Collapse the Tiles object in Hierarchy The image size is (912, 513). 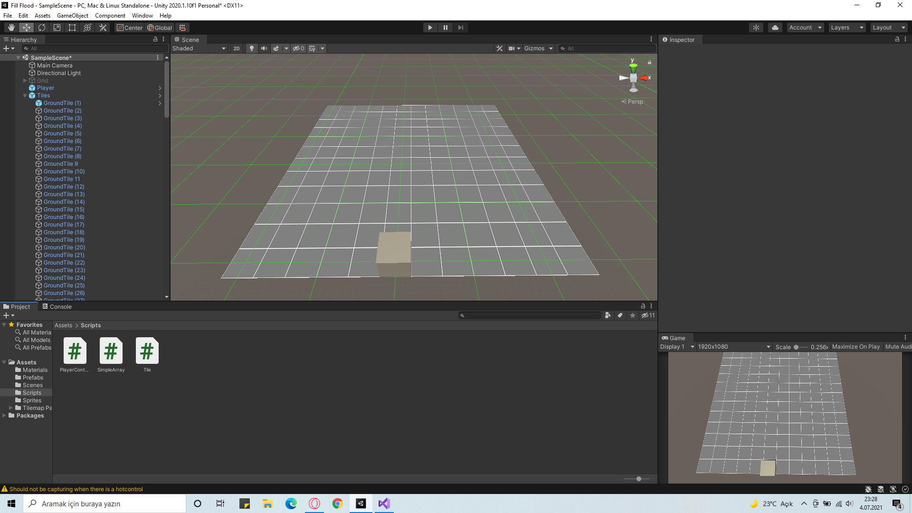click(25, 95)
